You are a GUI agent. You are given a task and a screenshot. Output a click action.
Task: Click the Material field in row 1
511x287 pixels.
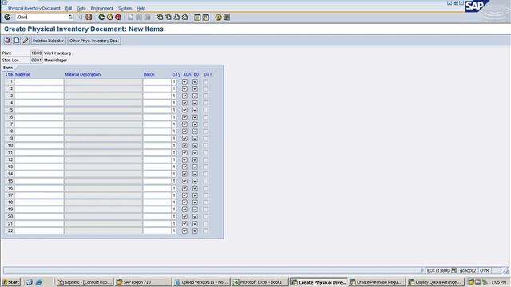click(39, 81)
